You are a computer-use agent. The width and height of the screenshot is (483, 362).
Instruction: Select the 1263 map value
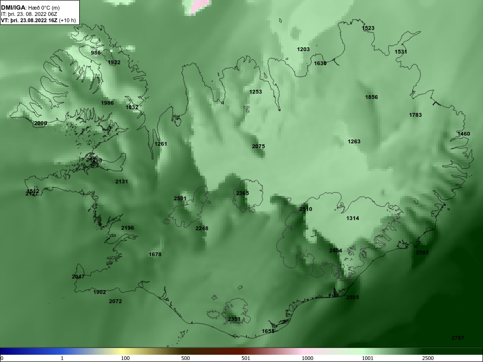(354, 141)
